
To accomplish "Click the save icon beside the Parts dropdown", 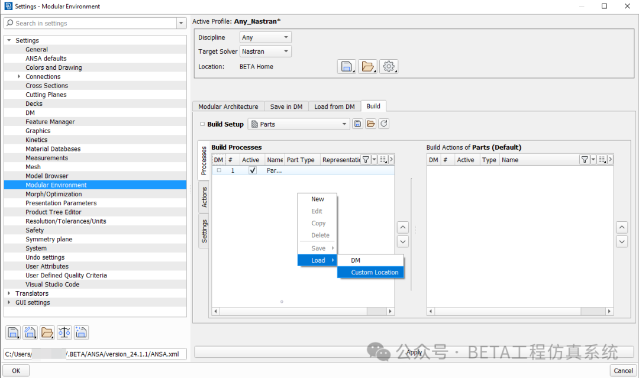I will [x=357, y=124].
